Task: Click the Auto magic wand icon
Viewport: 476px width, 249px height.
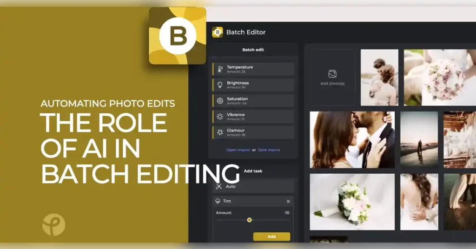Action: [x=218, y=186]
